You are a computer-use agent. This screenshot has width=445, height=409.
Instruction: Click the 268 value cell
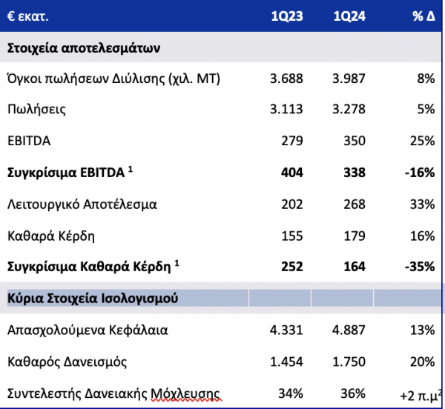tap(355, 204)
